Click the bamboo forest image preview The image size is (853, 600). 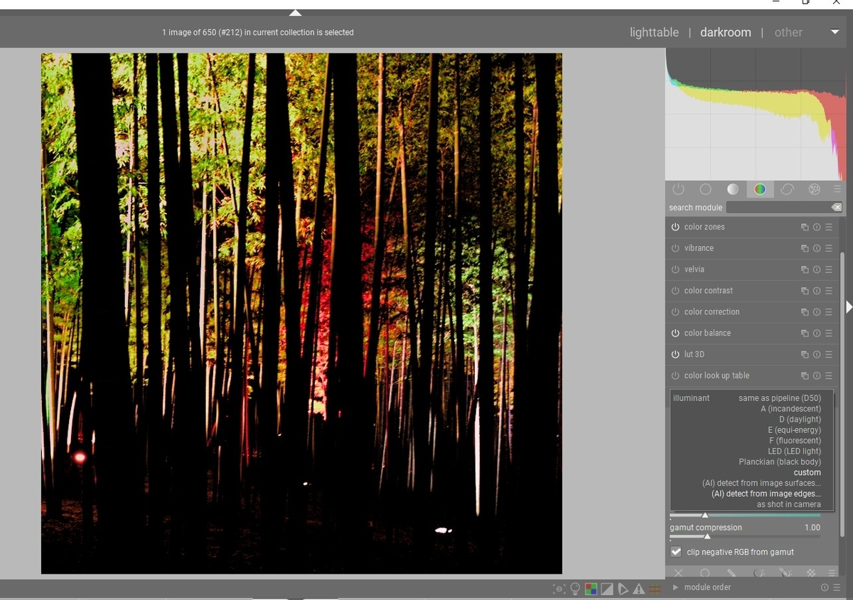point(301,314)
